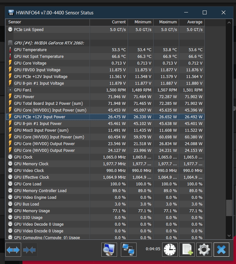236x264 pixels.
Task: Click the GPU Memory Usage gauge icon
Action: tap(10, 211)
